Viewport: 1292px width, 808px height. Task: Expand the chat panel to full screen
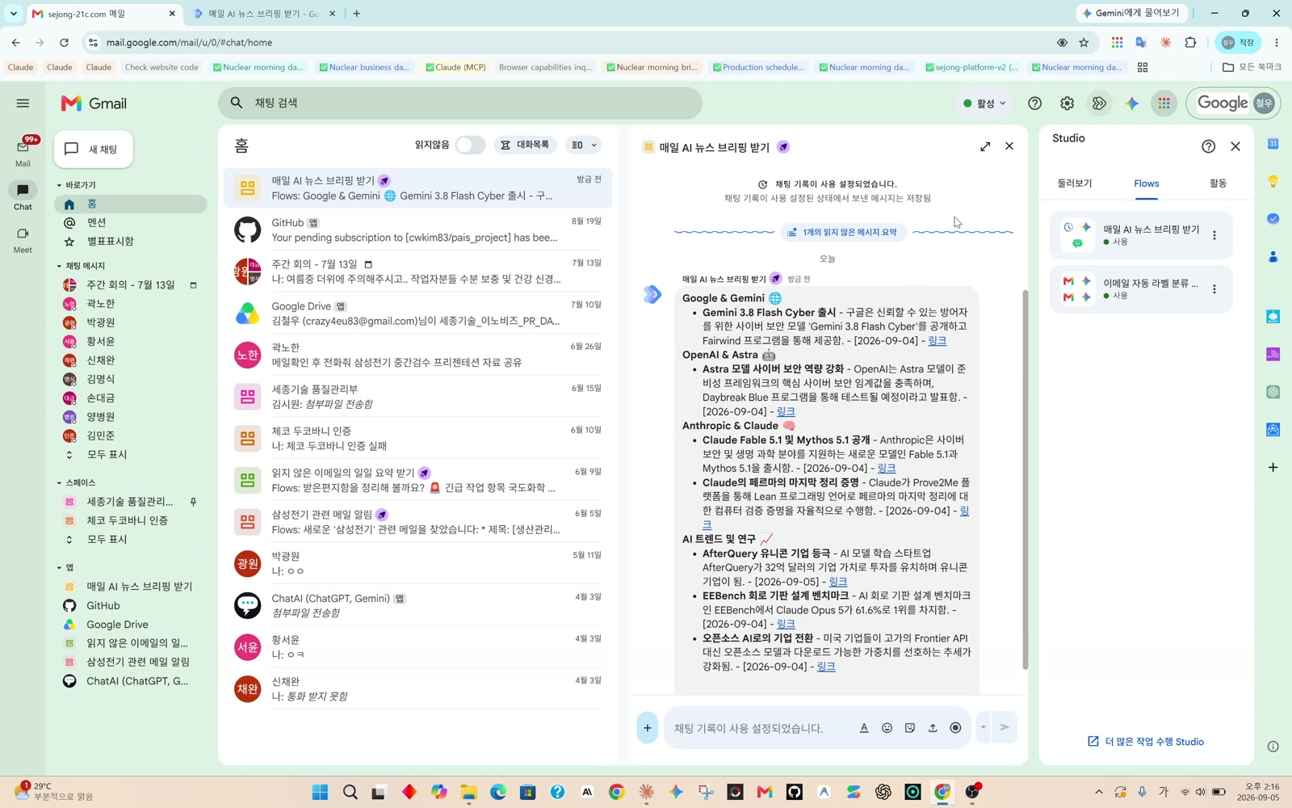pyautogui.click(x=985, y=146)
